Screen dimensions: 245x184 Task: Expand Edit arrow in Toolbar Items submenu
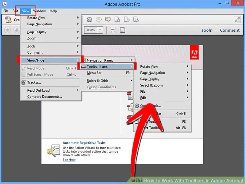click(x=187, y=98)
